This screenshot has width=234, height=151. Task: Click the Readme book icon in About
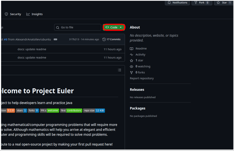pyautogui.click(x=131, y=49)
